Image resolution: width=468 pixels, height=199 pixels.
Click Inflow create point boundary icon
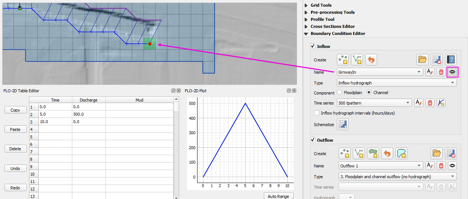(343, 60)
